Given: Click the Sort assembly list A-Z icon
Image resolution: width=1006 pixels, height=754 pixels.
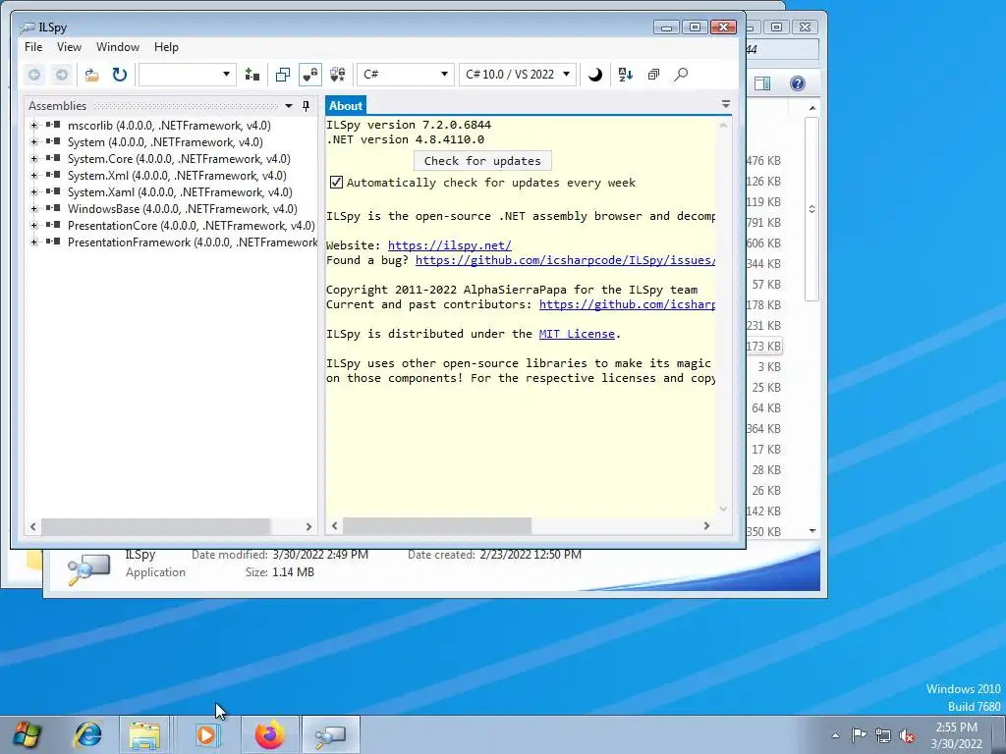Looking at the screenshot, I should [x=626, y=75].
